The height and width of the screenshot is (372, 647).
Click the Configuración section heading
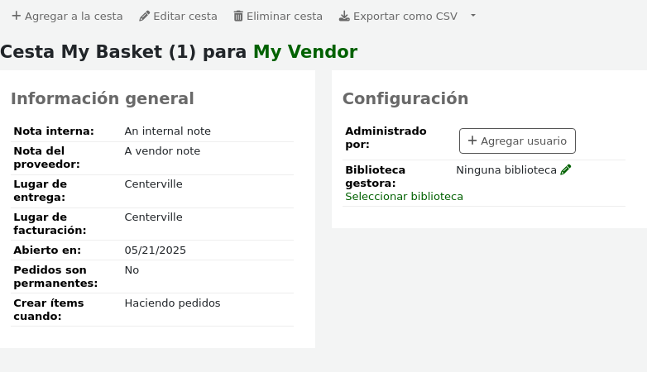pyautogui.click(x=405, y=98)
